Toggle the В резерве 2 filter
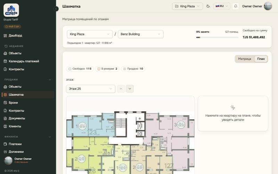The width and height of the screenshot is (278, 174). (x=107, y=69)
